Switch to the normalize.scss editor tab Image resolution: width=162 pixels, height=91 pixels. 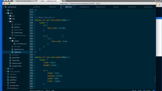pyautogui.click(x=84, y=7)
